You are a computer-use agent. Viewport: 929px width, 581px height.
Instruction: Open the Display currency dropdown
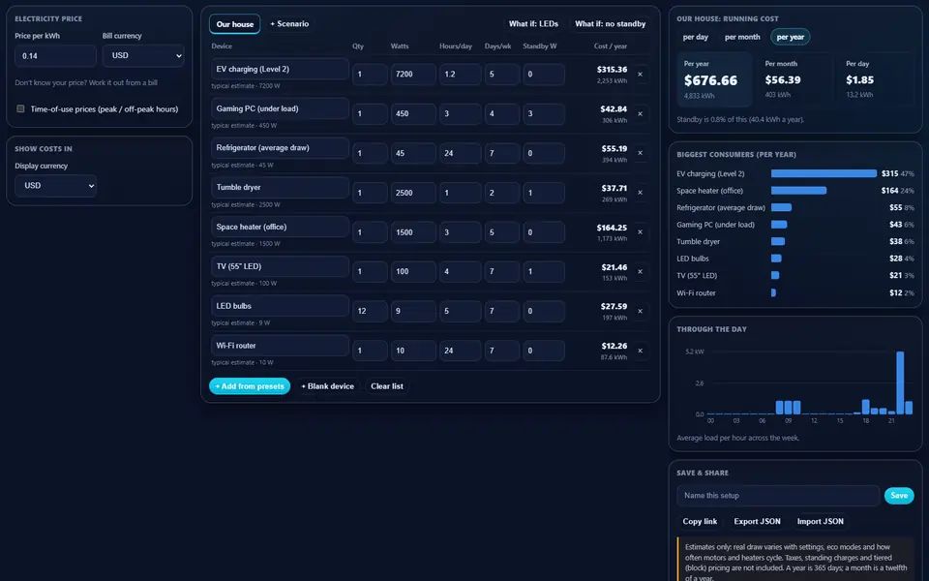coord(56,186)
